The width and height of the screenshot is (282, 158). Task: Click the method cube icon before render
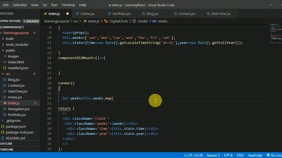point(134,21)
